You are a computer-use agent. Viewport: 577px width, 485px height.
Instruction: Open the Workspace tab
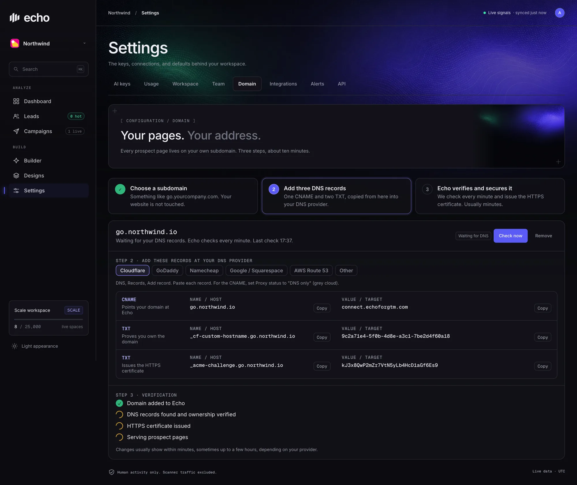186,84
